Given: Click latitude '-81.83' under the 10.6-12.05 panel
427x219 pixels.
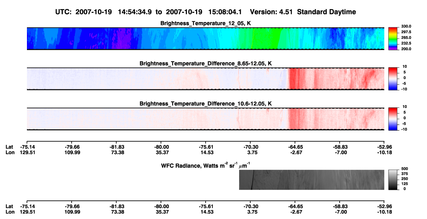Looking at the screenshot, I should (x=117, y=147).
